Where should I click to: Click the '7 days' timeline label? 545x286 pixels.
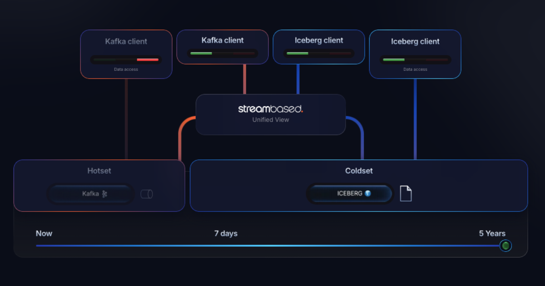pos(226,233)
